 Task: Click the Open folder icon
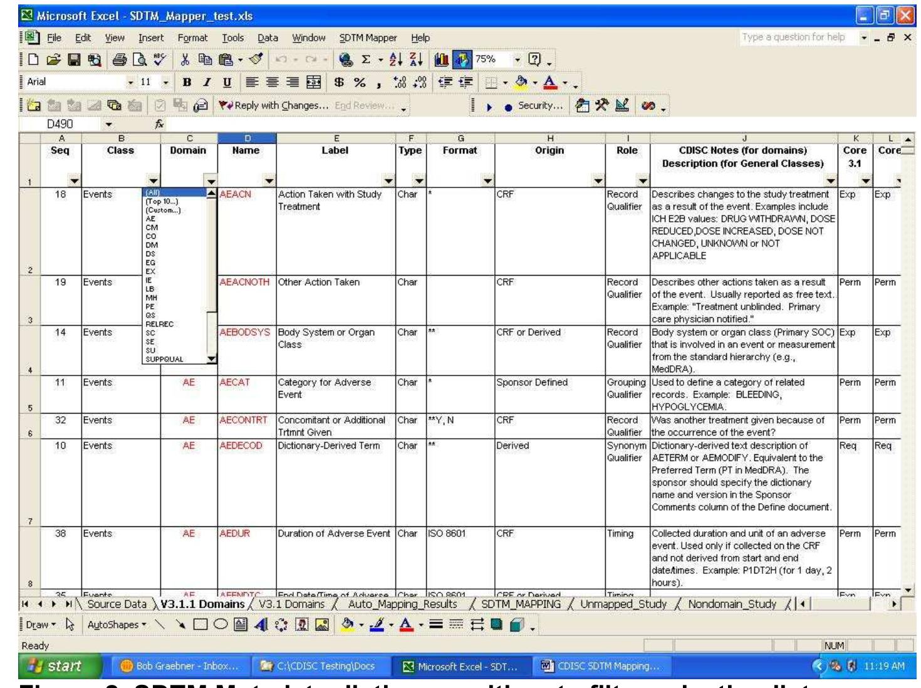[54, 60]
